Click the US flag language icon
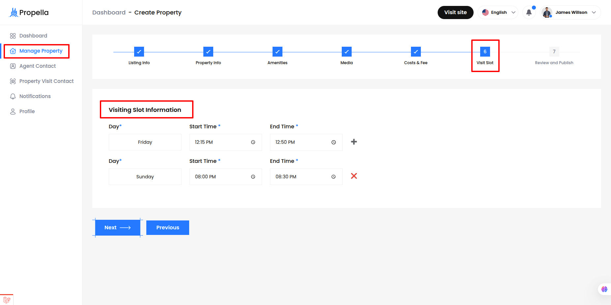Image resolution: width=611 pixels, height=305 pixels. pos(485,13)
